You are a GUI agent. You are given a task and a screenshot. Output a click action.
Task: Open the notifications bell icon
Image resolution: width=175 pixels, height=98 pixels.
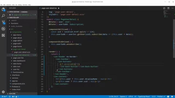click(172, 97)
